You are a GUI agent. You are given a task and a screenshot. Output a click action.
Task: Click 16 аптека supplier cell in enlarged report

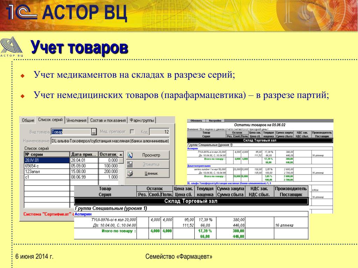point(284,225)
